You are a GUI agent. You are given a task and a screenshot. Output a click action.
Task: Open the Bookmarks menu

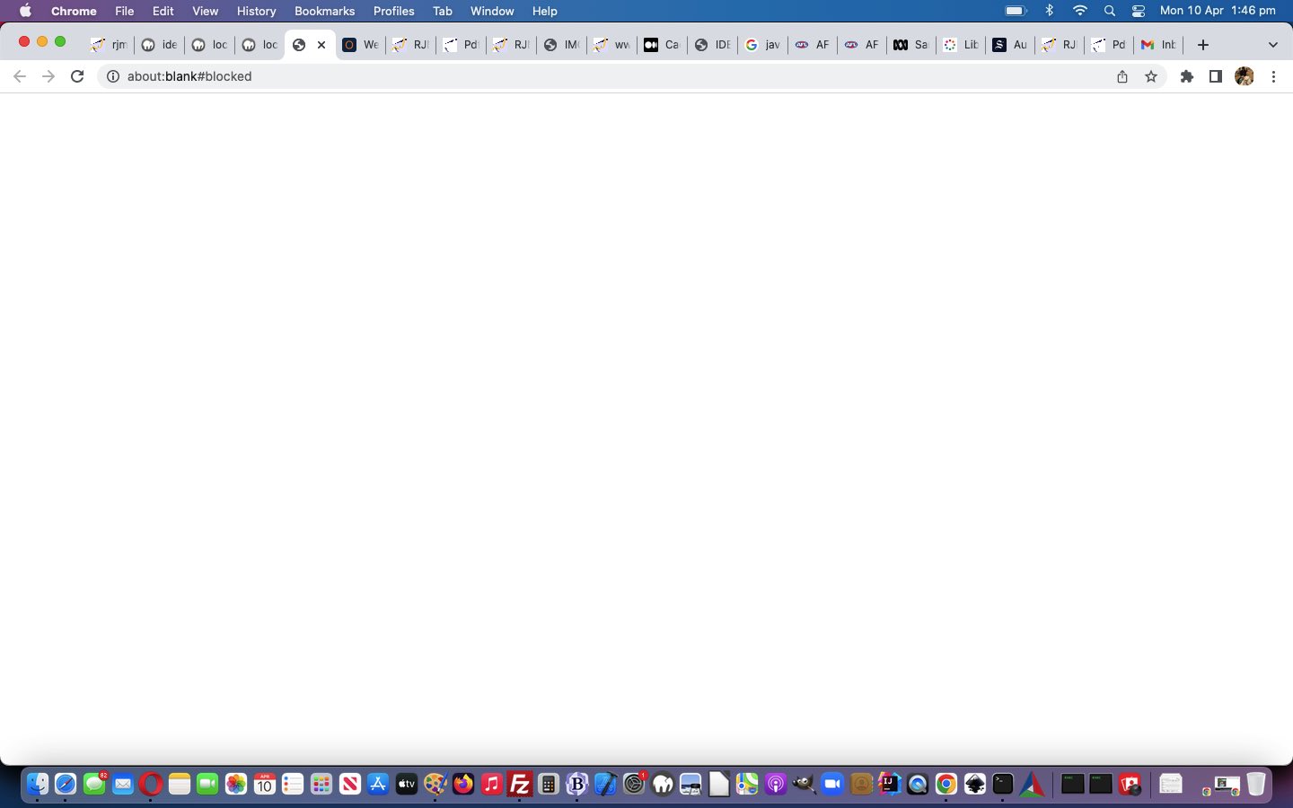[x=324, y=11]
